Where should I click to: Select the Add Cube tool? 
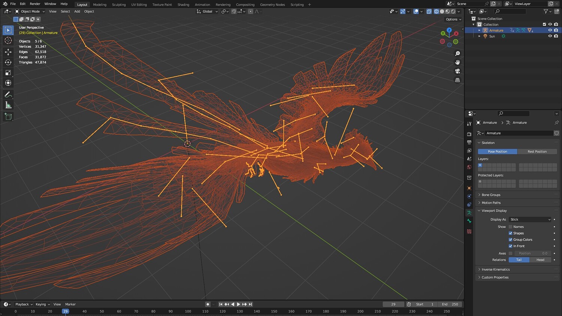click(x=8, y=117)
